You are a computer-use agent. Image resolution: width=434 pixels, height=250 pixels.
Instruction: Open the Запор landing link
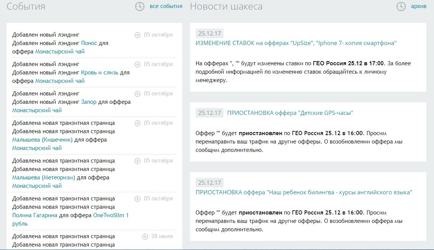click(x=89, y=102)
